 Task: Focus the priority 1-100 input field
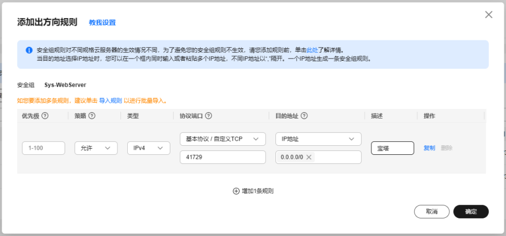[44, 148]
